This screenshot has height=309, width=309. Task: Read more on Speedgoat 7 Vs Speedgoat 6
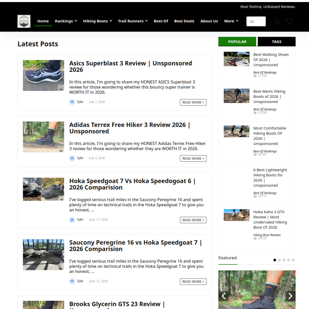(x=193, y=220)
